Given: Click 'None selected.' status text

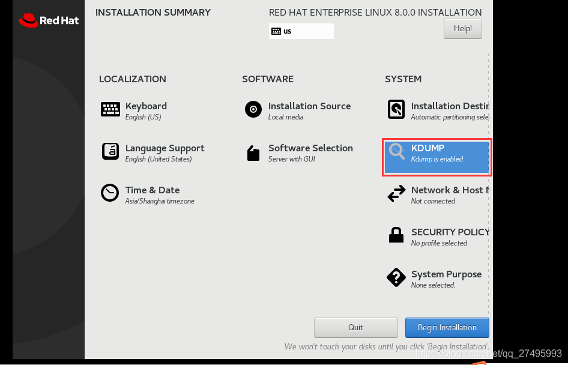Looking at the screenshot, I should pyautogui.click(x=433, y=285).
